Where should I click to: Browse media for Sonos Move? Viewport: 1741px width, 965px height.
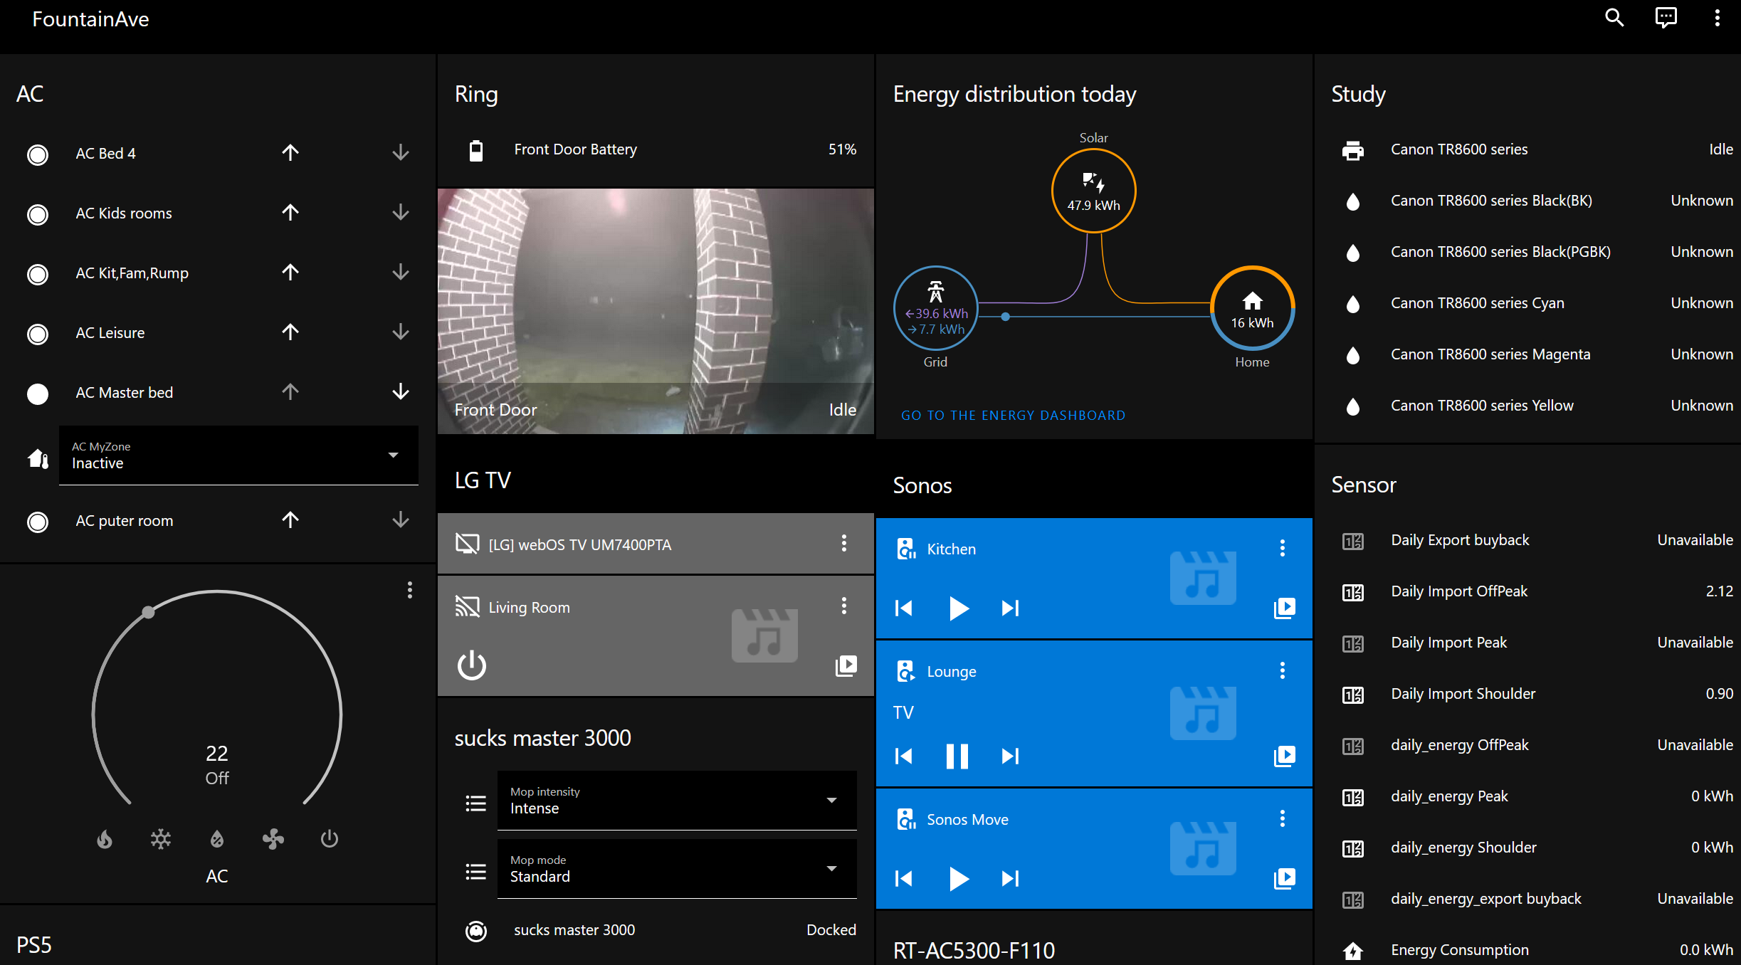[1284, 879]
